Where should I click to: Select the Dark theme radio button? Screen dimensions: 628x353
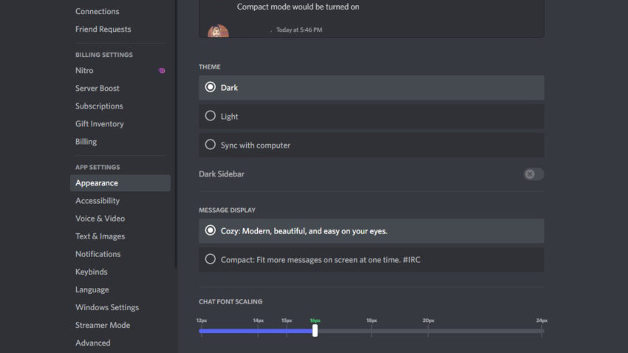(x=211, y=87)
